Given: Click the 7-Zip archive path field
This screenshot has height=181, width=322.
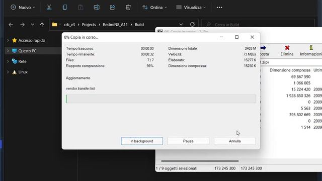Looking at the screenshot, I should click(291, 62).
